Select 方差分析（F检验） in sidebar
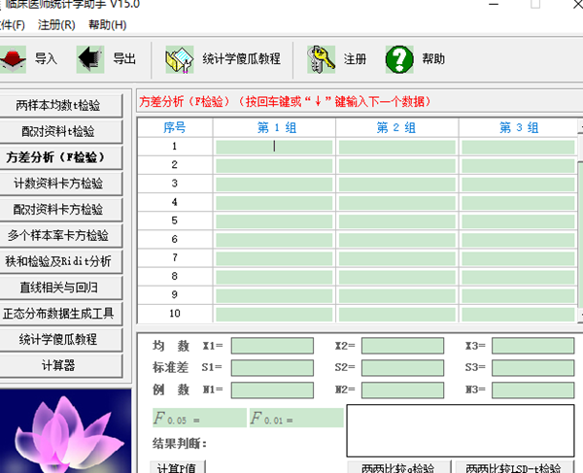Image resolution: width=583 pixels, height=473 pixels. [x=60, y=157]
